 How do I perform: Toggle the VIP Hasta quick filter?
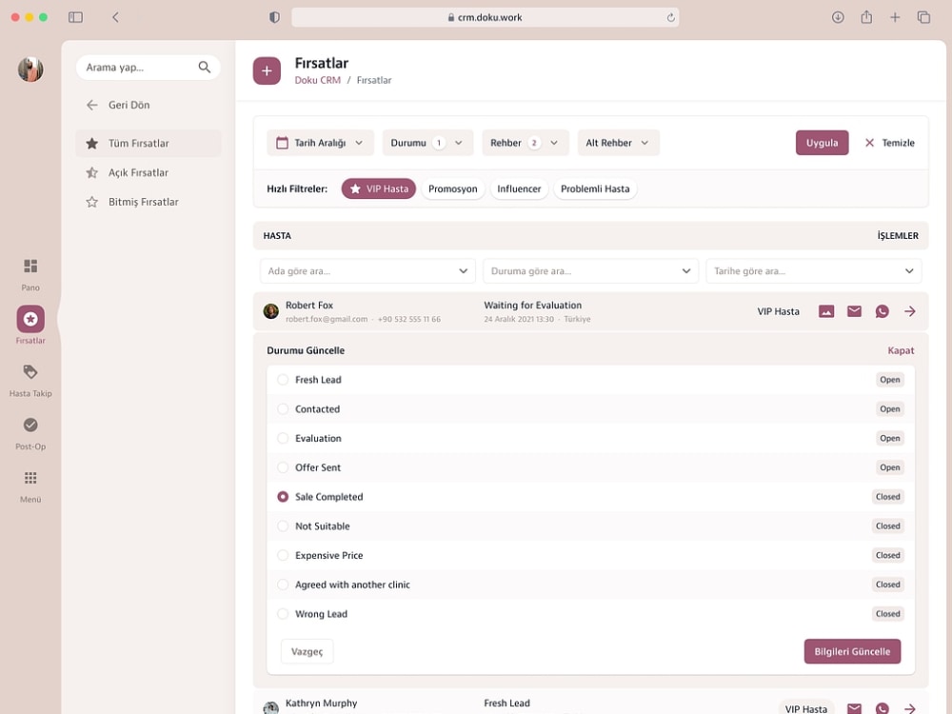(x=378, y=188)
